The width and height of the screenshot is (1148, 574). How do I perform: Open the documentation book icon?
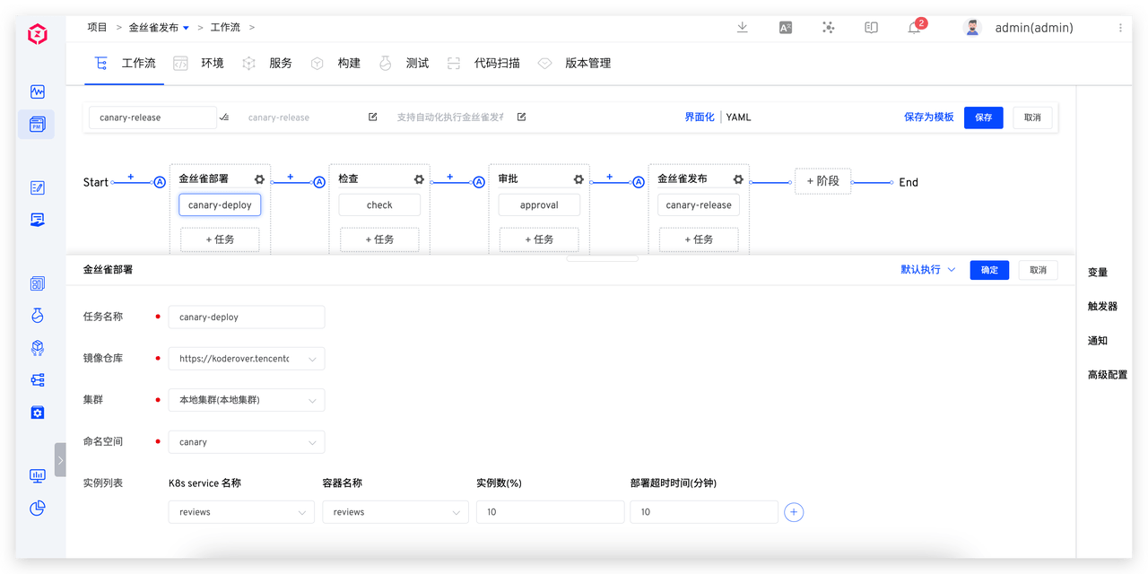(871, 28)
